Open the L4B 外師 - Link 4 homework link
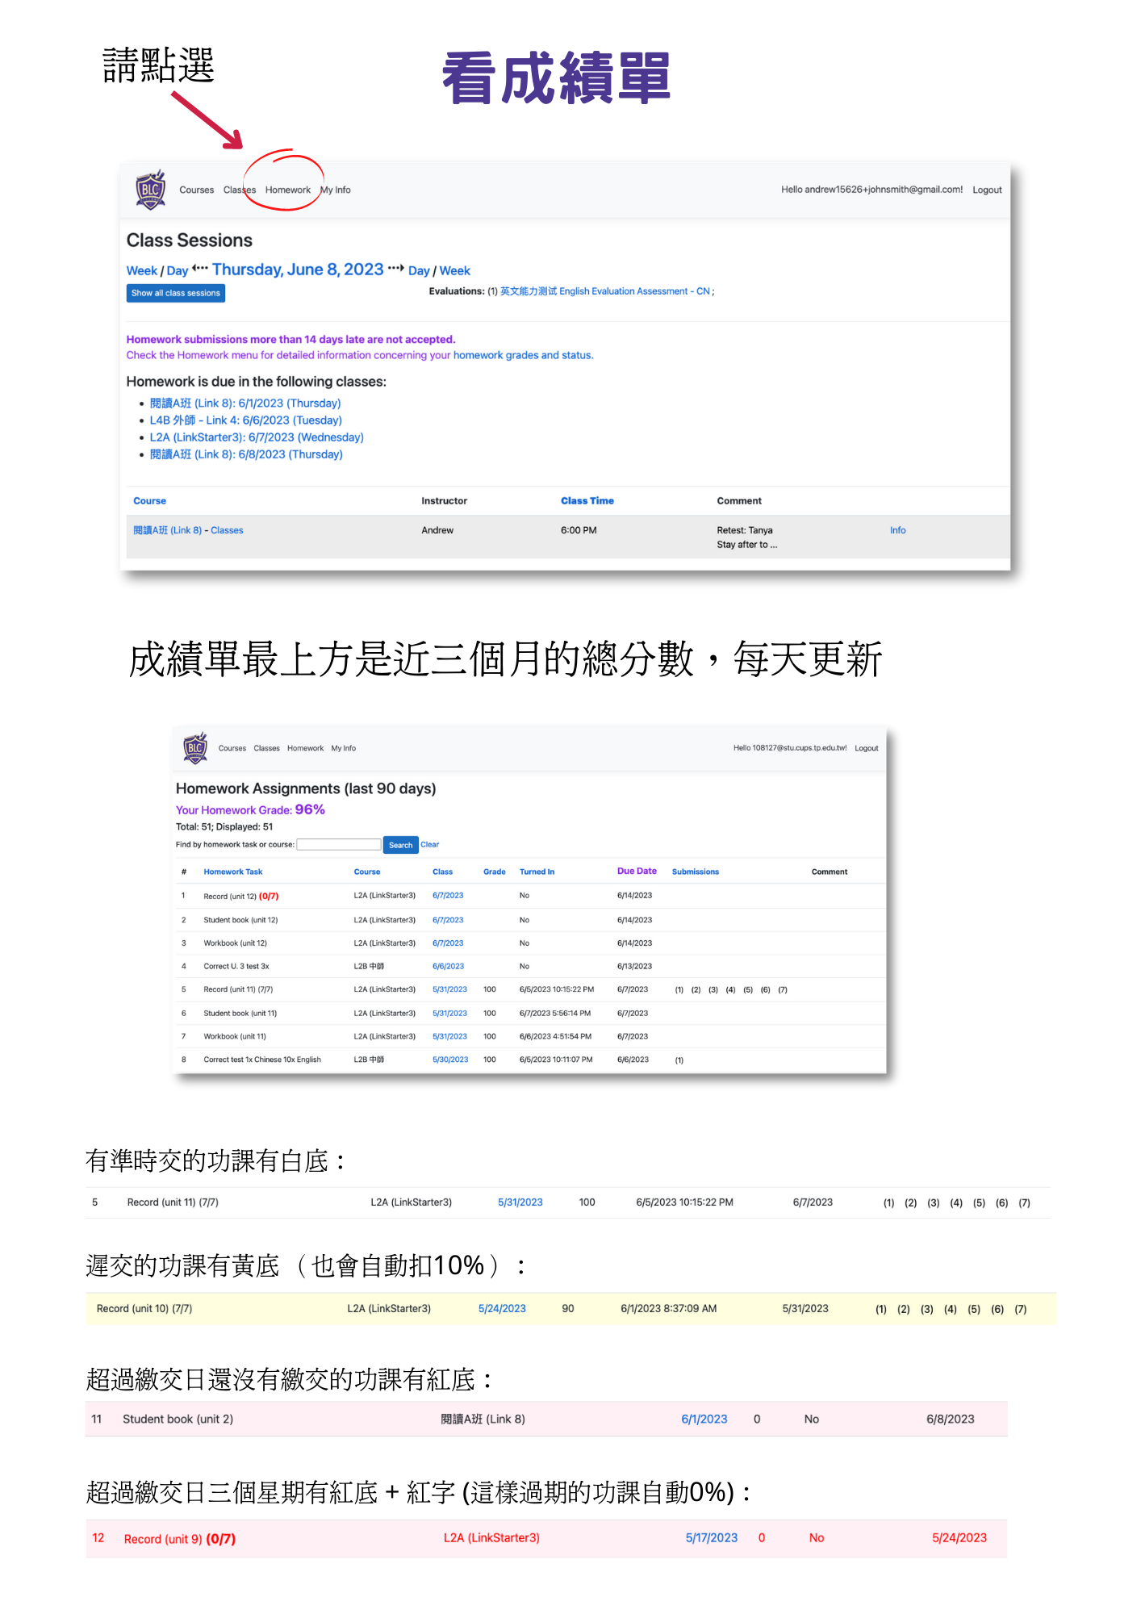The image size is (1141, 1614). 245,420
